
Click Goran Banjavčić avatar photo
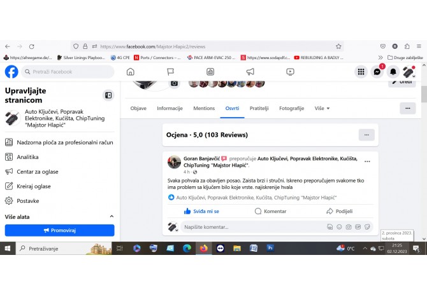click(174, 162)
